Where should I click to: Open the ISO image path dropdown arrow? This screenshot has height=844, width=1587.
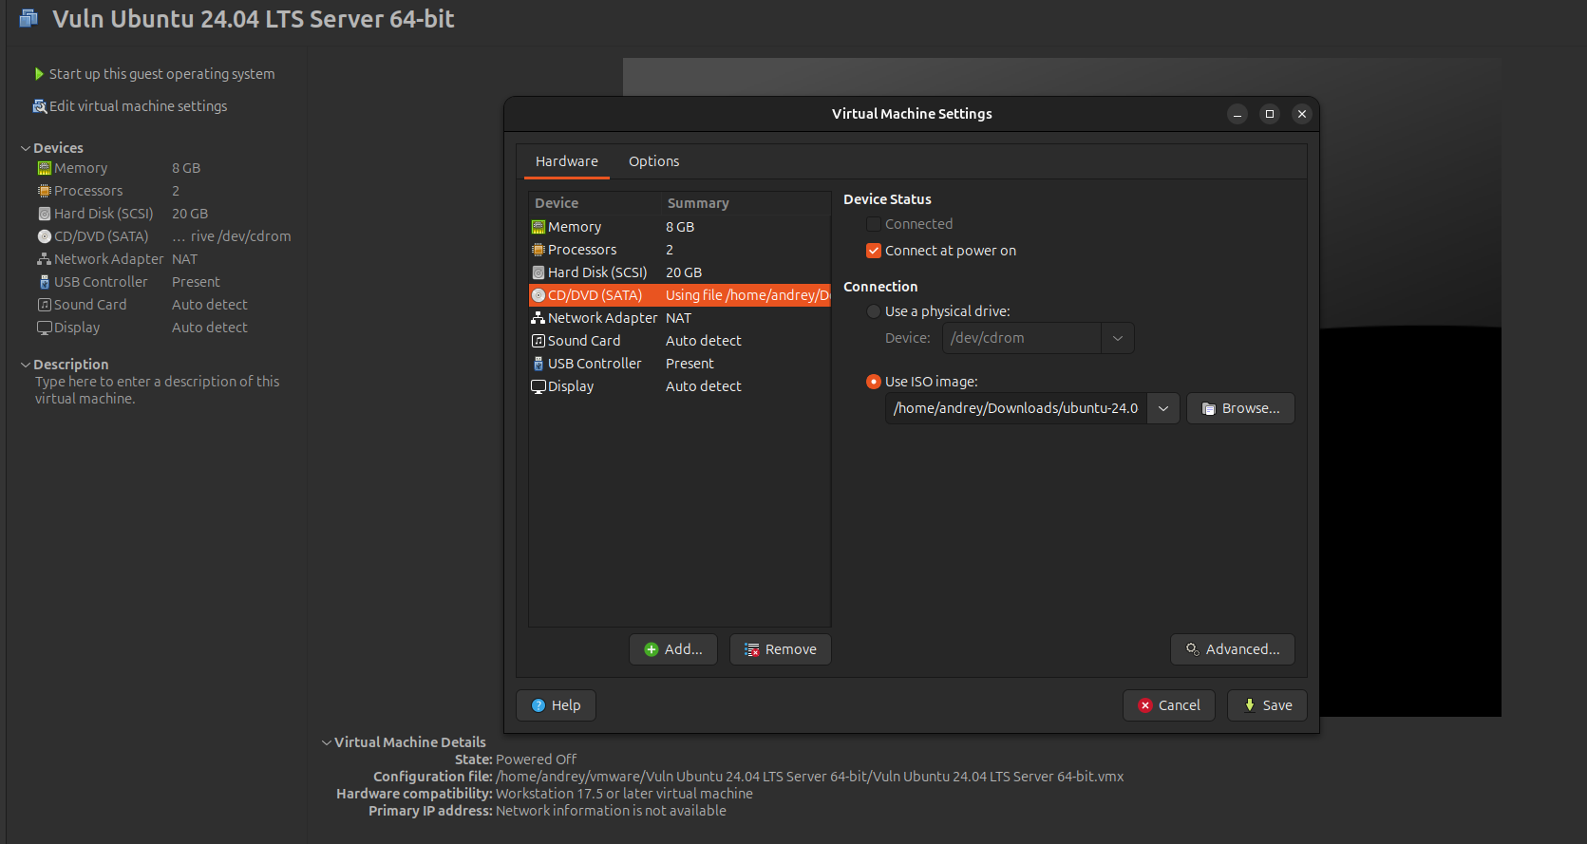point(1163,408)
